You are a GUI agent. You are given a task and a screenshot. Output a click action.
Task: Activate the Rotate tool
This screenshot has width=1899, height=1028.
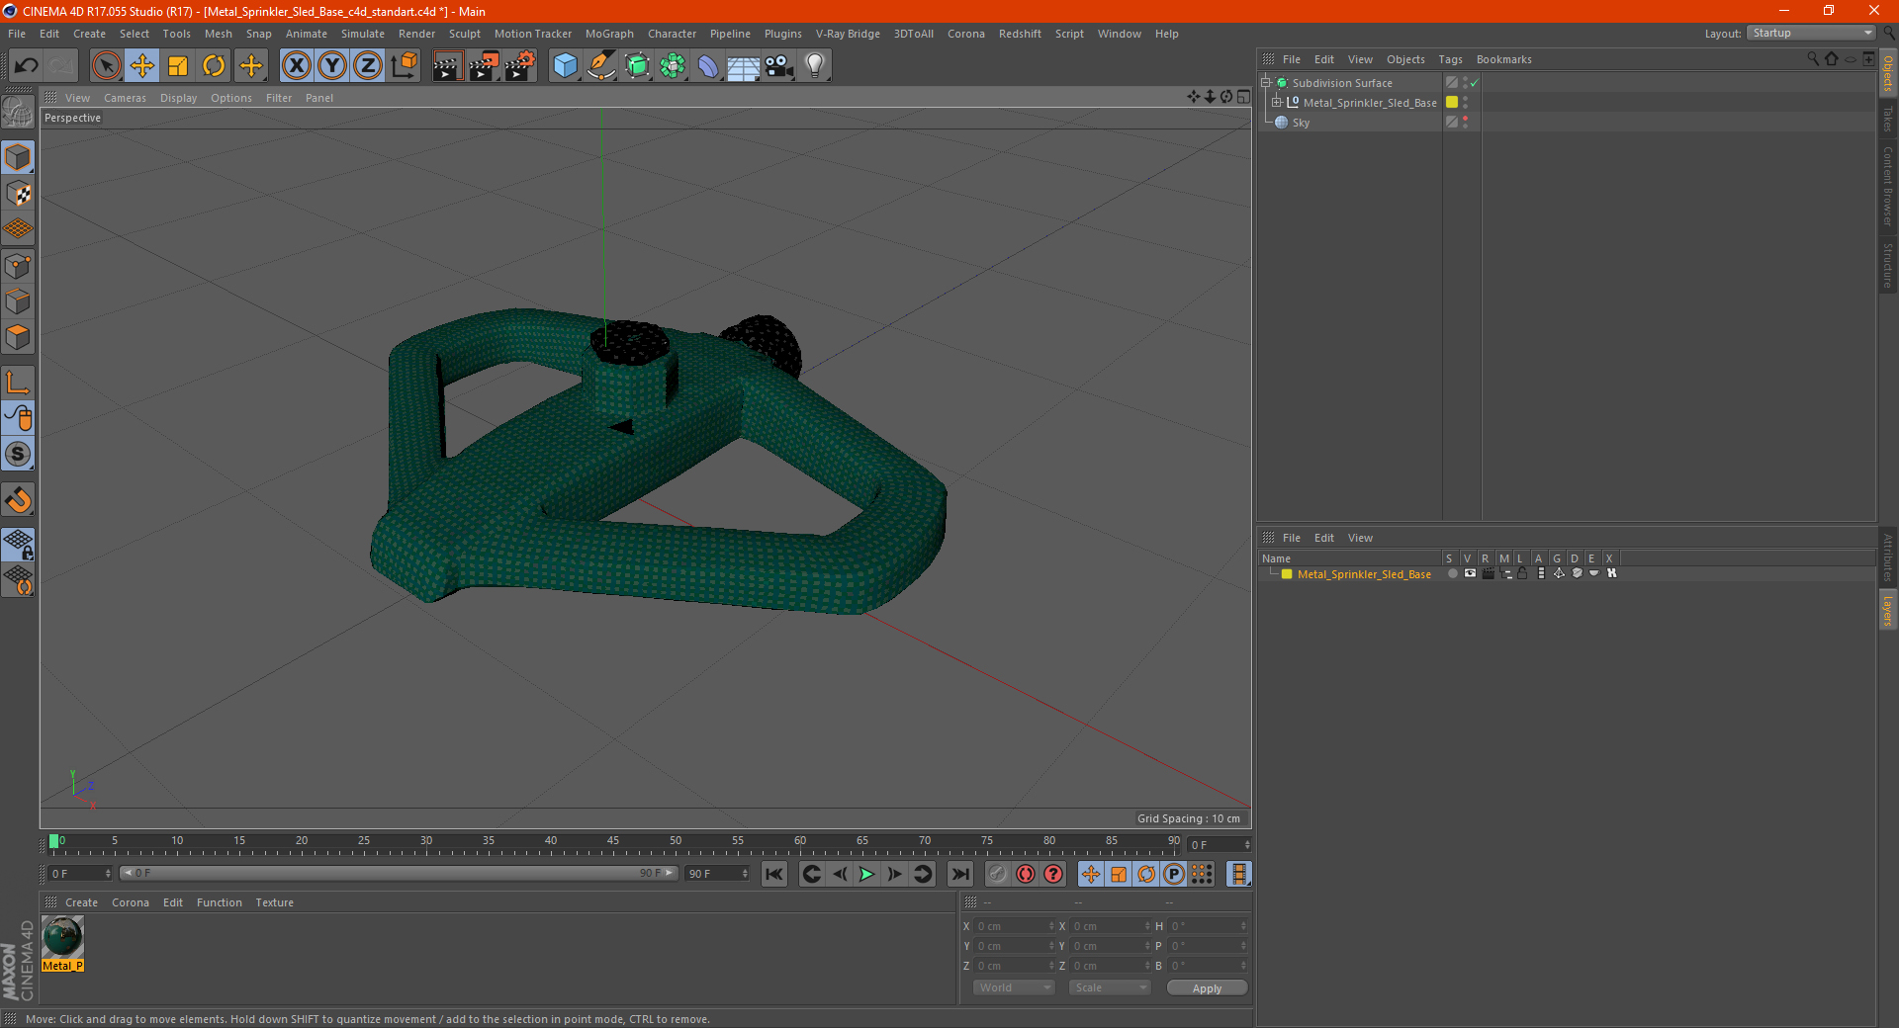(x=214, y=66)
